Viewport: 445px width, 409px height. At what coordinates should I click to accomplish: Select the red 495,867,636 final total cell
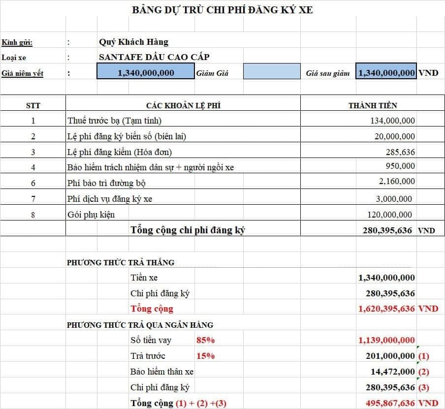coord(387,403)
